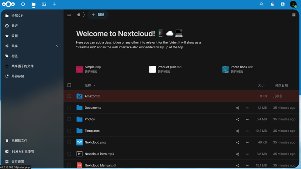Open the Documents folder
This screenshot has height=169, width=301.
tap(93, 108)
